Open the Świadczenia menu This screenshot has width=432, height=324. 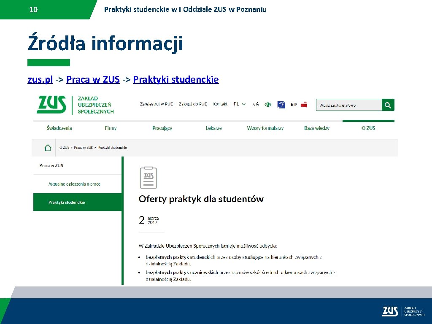click(59, 128)
